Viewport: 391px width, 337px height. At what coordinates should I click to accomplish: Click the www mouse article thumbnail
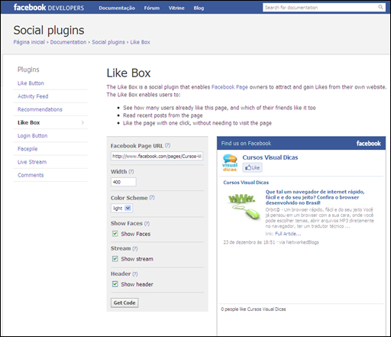tap(243, 206)
